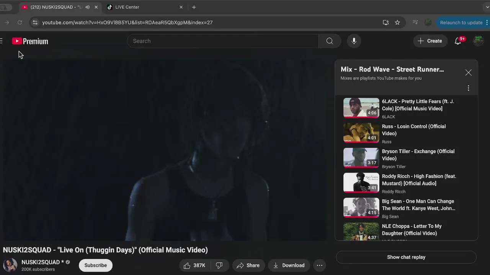Select the 'Russ - Losin Control' title
The image size is (490, 275).
414,130
